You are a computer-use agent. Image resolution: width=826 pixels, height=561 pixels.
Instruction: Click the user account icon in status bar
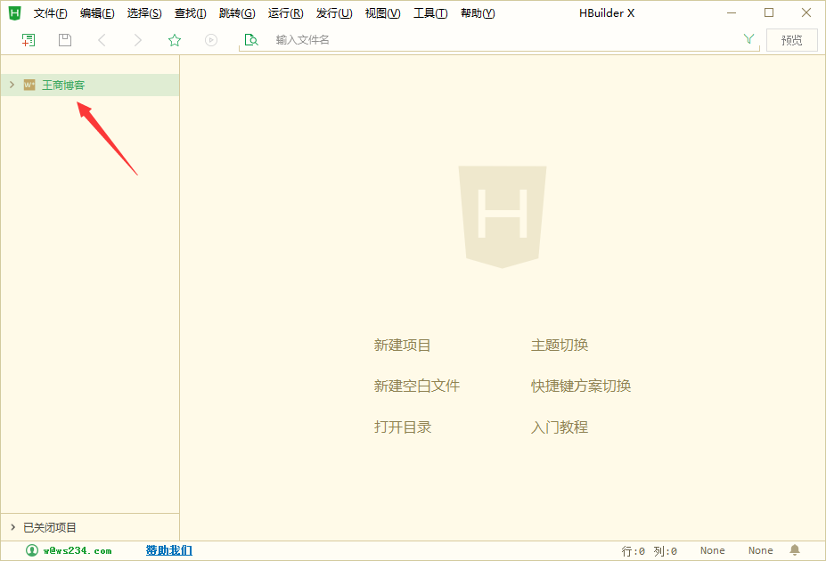32,550
